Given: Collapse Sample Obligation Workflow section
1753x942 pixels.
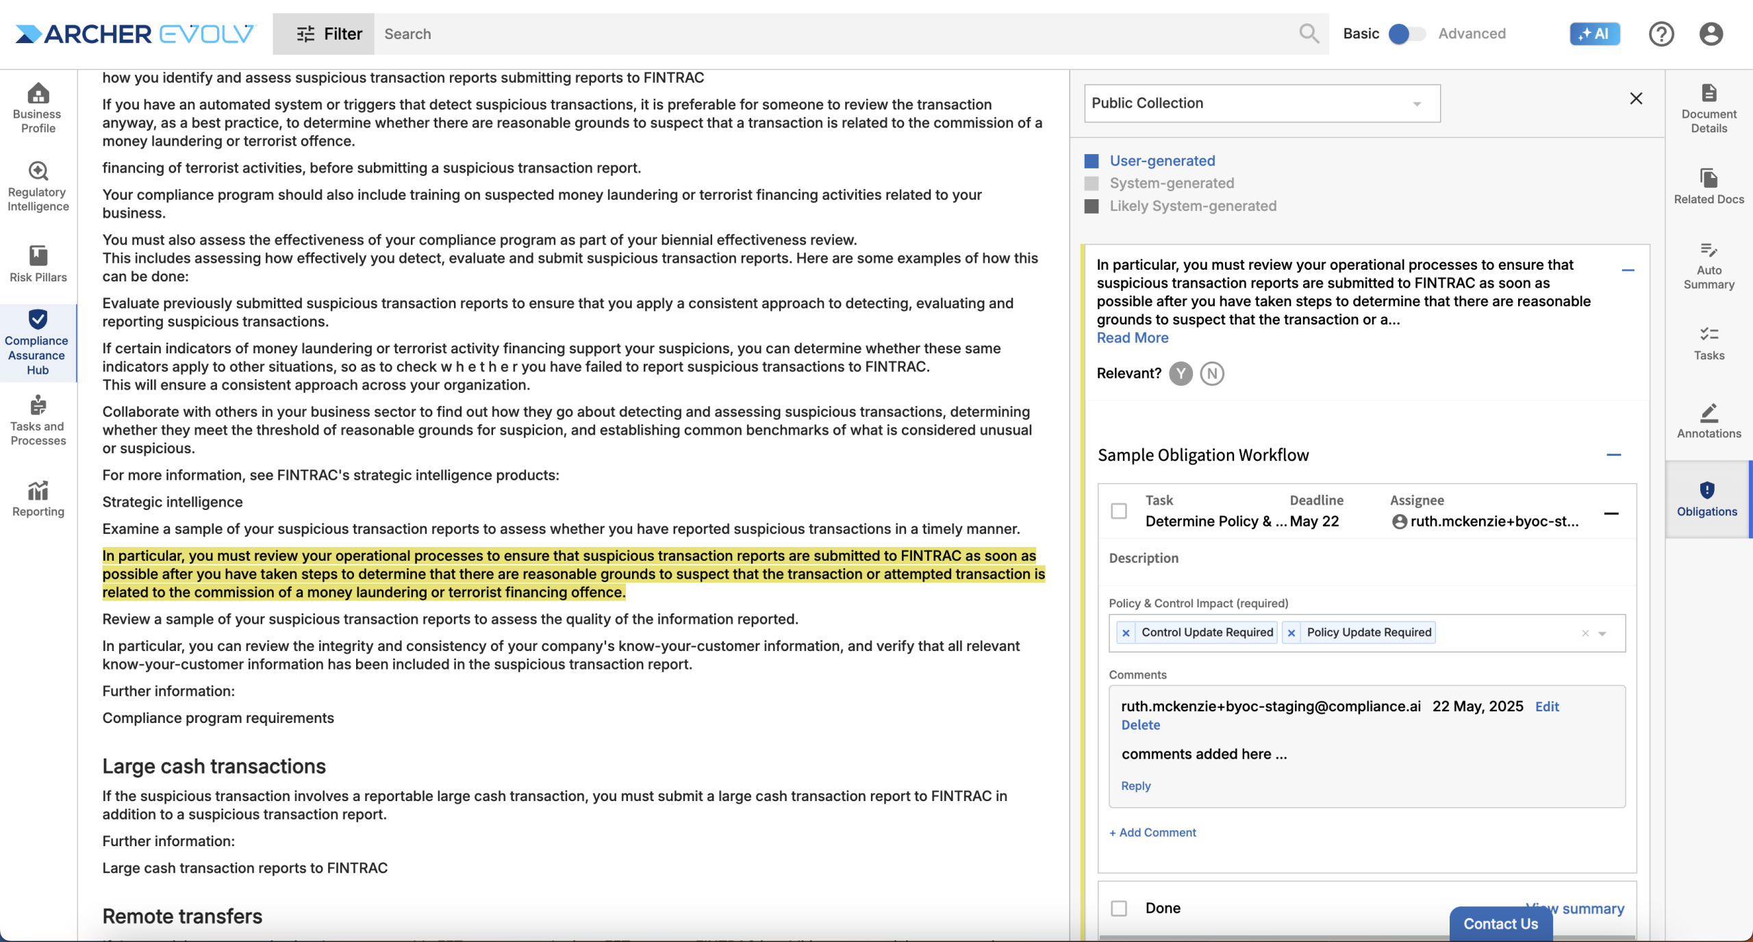Looking at the screenshot, I should click(1613, 455).
